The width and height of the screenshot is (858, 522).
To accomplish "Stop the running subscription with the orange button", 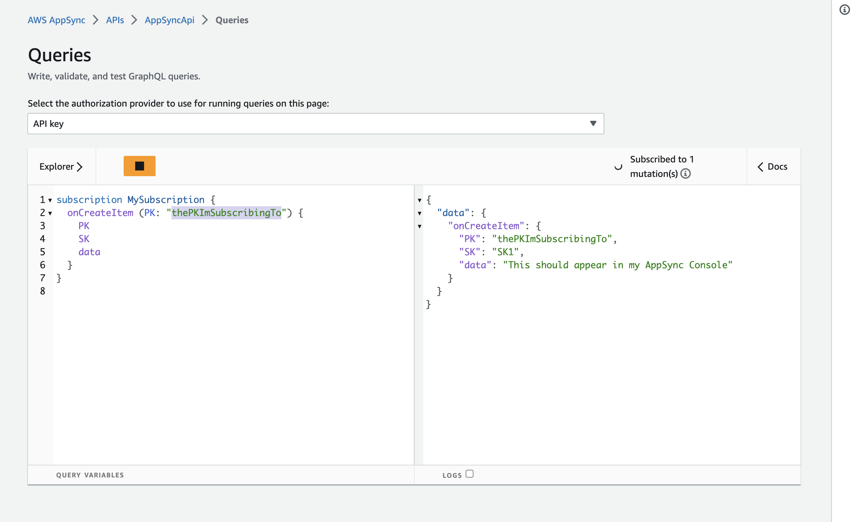I will (x=139, y=166).
